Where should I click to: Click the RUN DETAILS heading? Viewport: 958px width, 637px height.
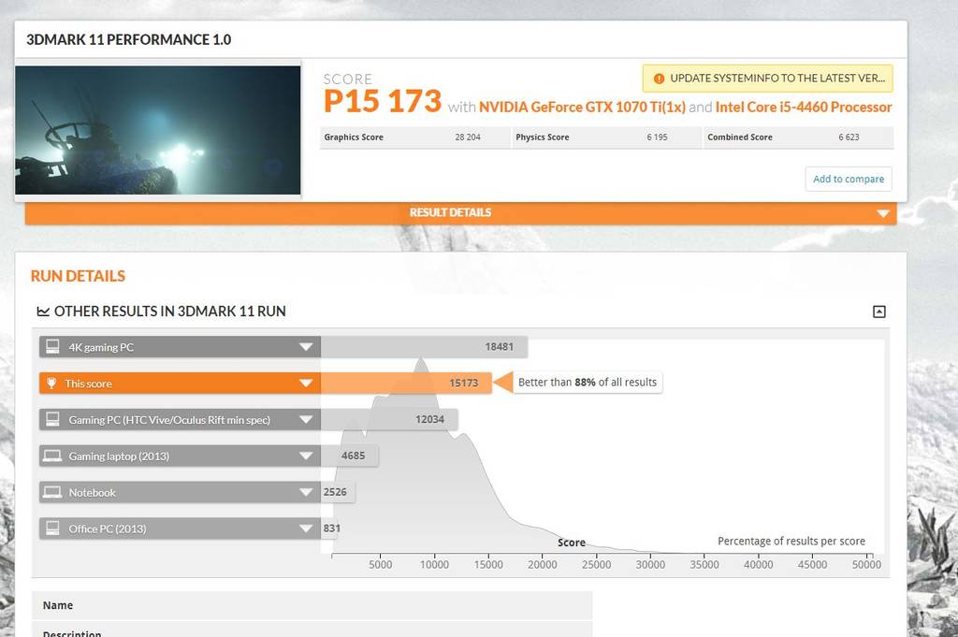(78, 276)
